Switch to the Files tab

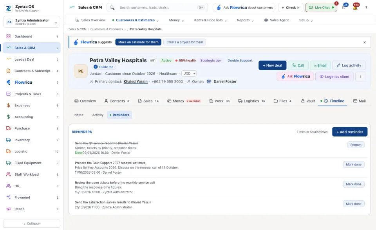[x=282, y=101]
